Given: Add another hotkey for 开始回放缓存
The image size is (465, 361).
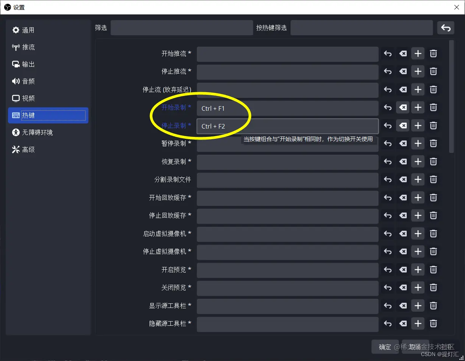Looking at the screenshot, I should 418,198.
